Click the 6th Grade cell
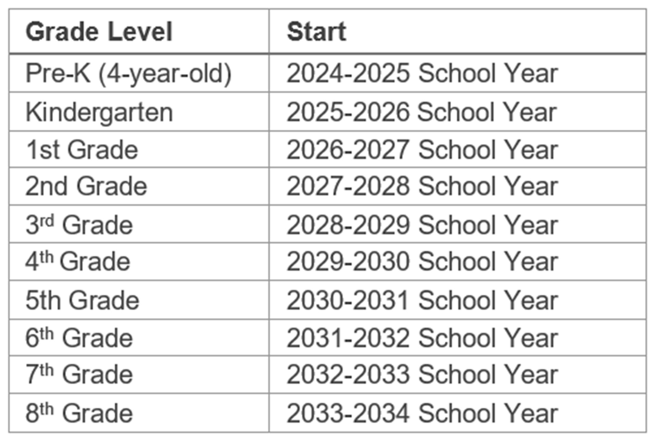The height and width of the screenshot is (442, 654). [x=139, y=337]
